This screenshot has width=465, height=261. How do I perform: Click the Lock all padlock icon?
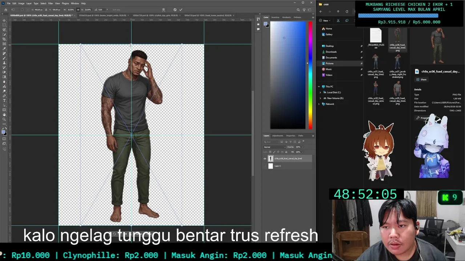286,152
